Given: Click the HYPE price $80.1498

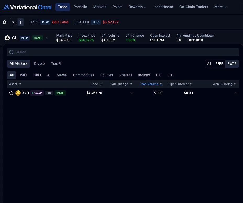Looking at the screenshot, I should pos(60,22).
